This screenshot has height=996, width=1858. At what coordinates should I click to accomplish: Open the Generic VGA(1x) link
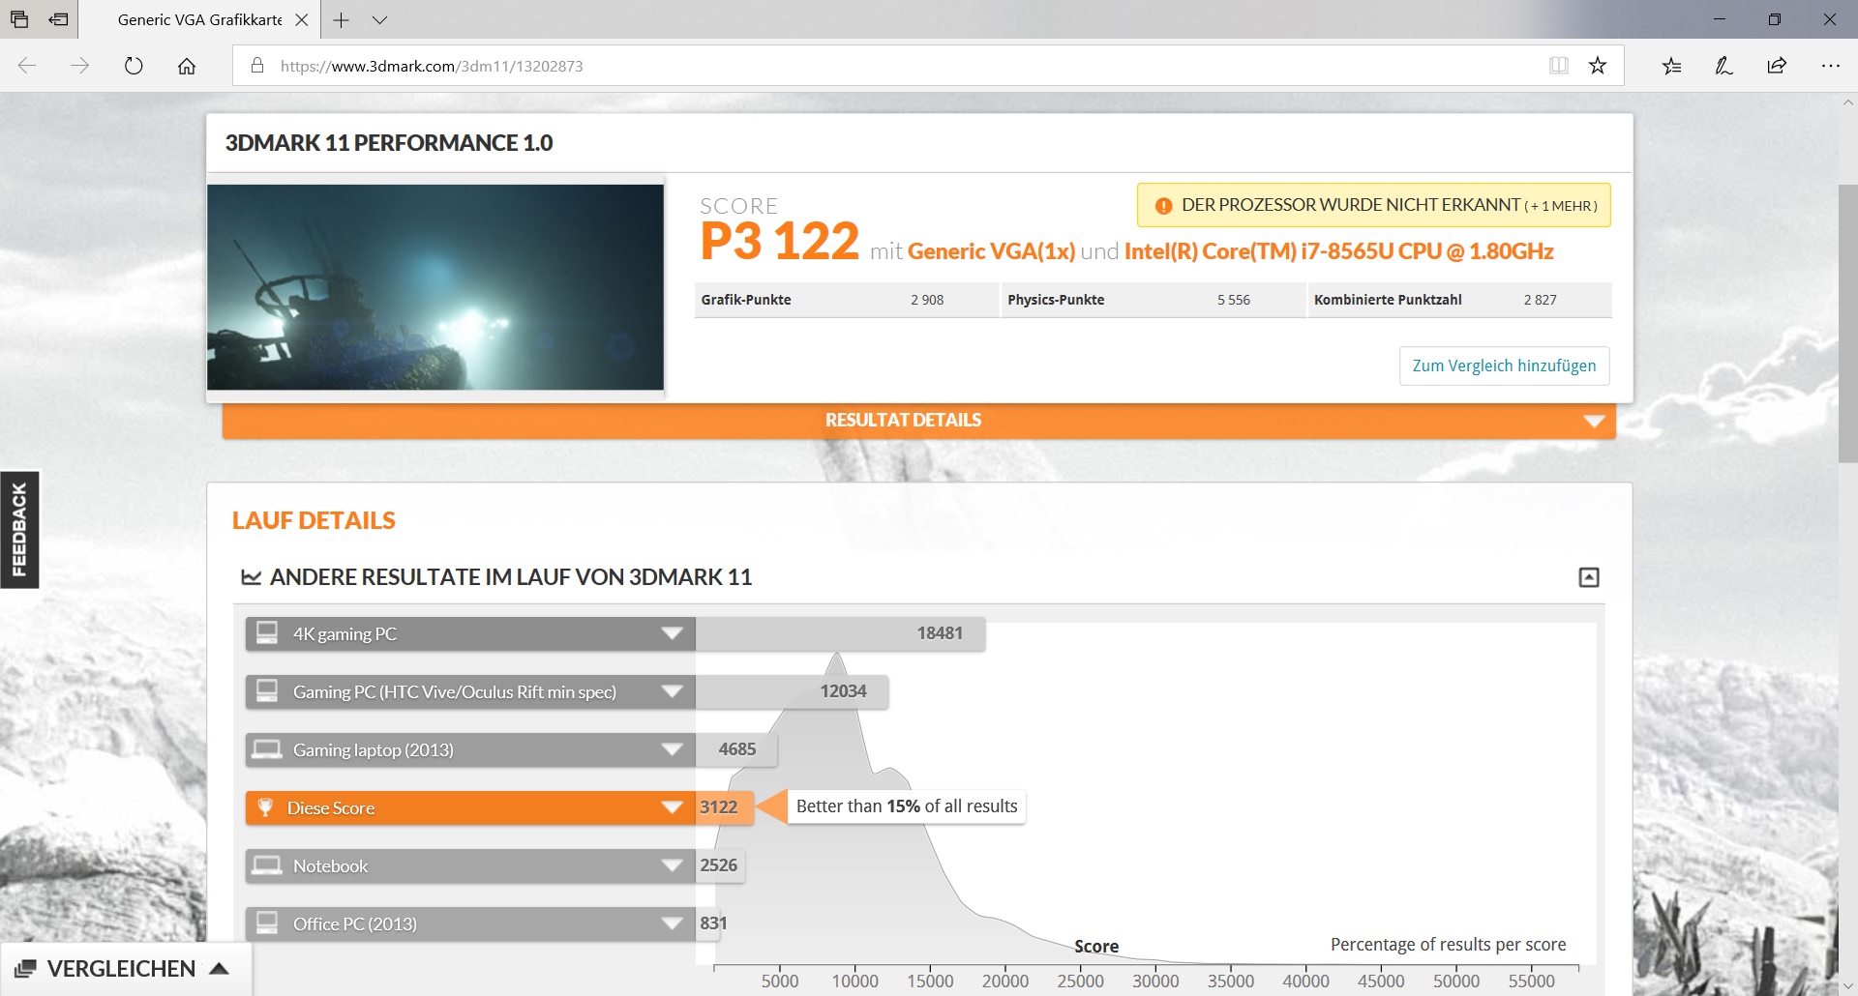tap(991, 251)
